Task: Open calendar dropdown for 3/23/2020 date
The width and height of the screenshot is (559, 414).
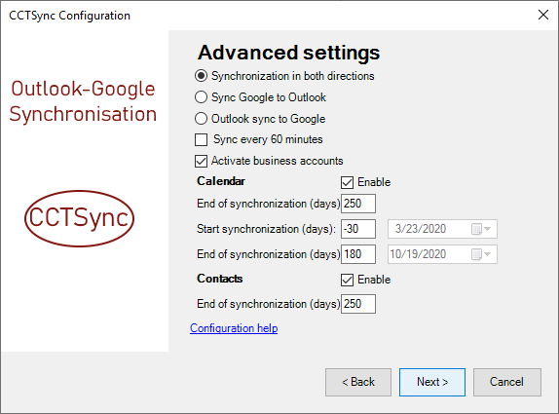Action: [x=481, y=229]
